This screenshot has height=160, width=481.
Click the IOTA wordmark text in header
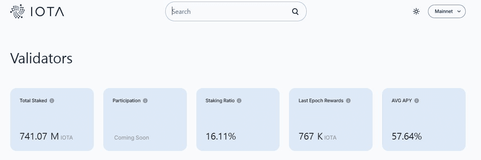click(x=47, y=12)
